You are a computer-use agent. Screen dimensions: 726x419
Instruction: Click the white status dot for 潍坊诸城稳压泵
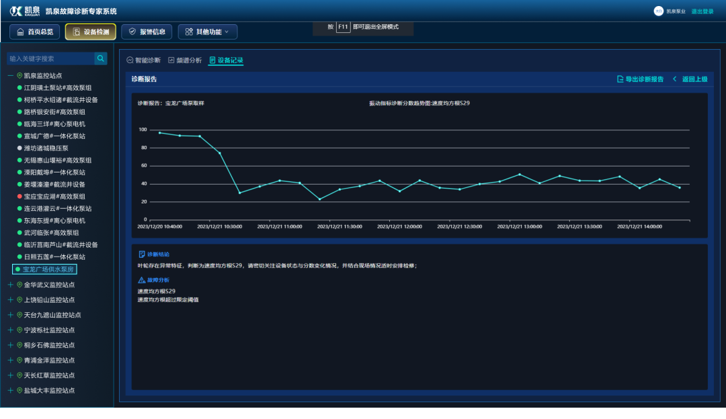pos(19,148)
